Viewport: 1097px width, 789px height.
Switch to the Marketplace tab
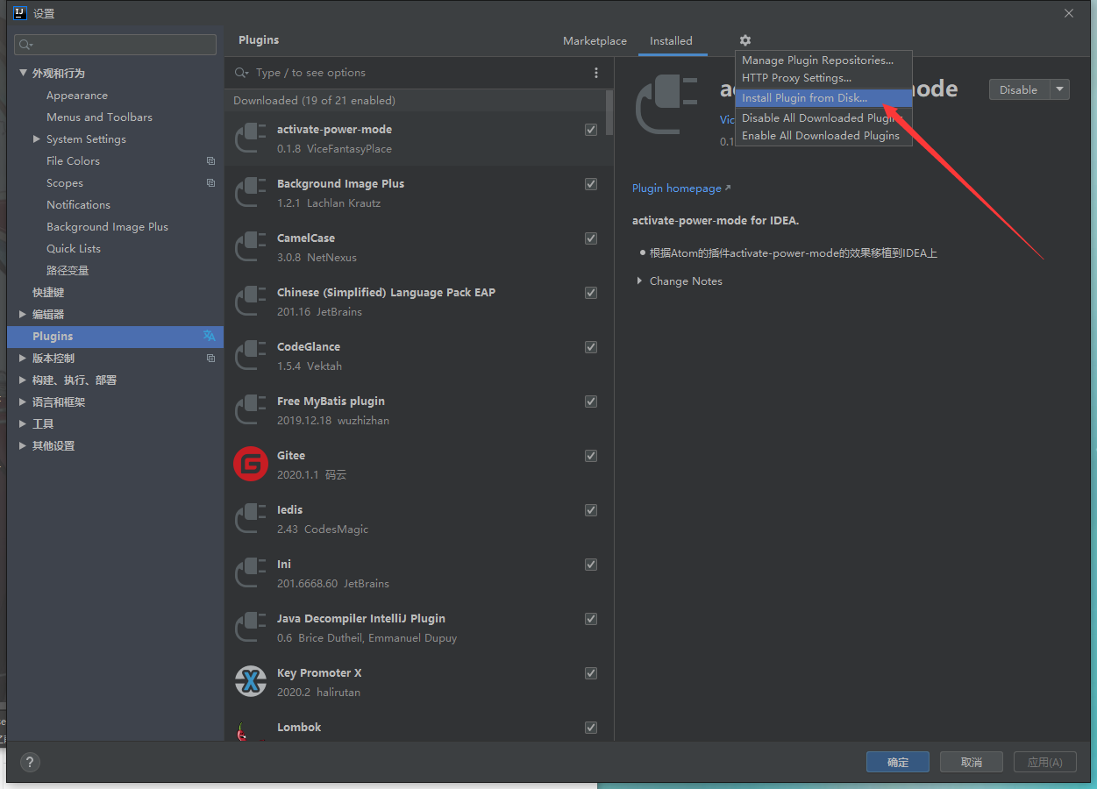point(595,41)
